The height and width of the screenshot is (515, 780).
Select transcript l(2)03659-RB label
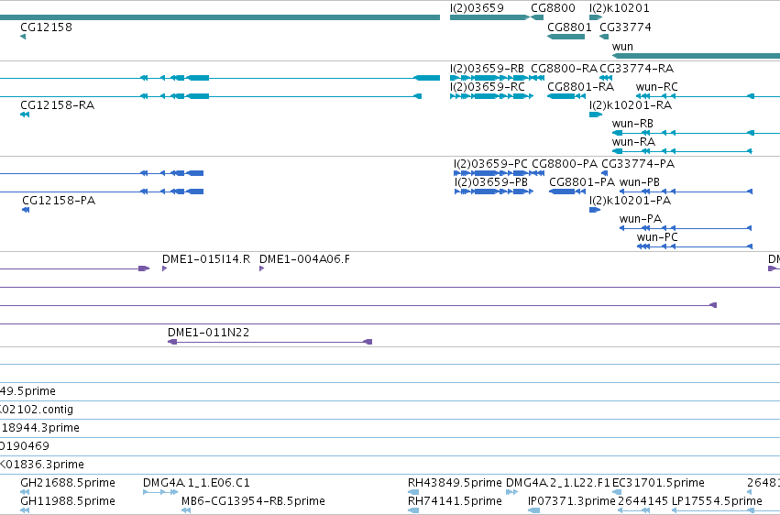click(487, 68)
